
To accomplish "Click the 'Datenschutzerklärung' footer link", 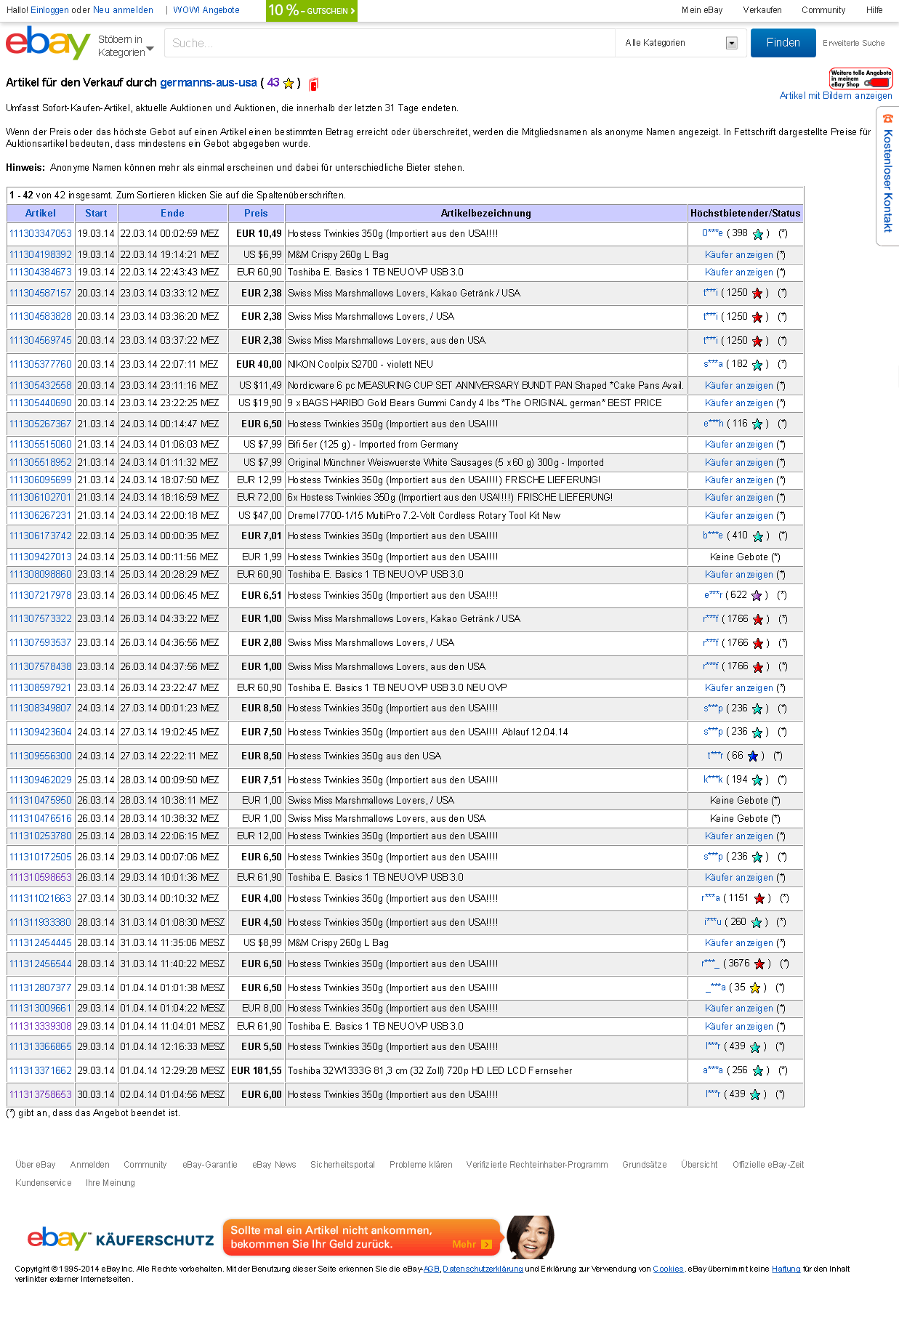I will 483,1269.
